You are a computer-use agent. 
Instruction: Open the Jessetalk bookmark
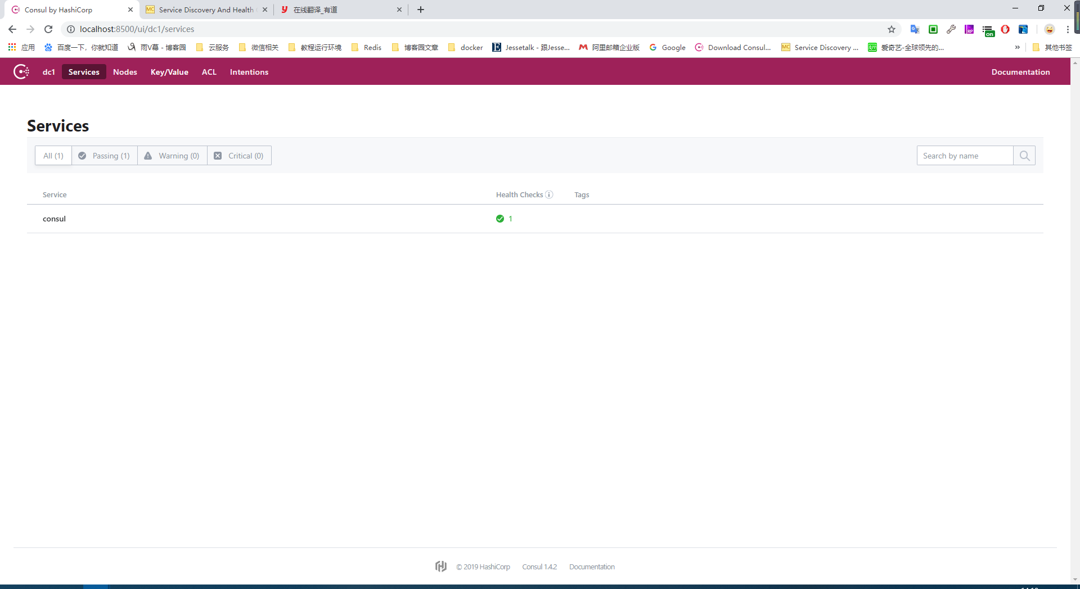pos(531,47)
